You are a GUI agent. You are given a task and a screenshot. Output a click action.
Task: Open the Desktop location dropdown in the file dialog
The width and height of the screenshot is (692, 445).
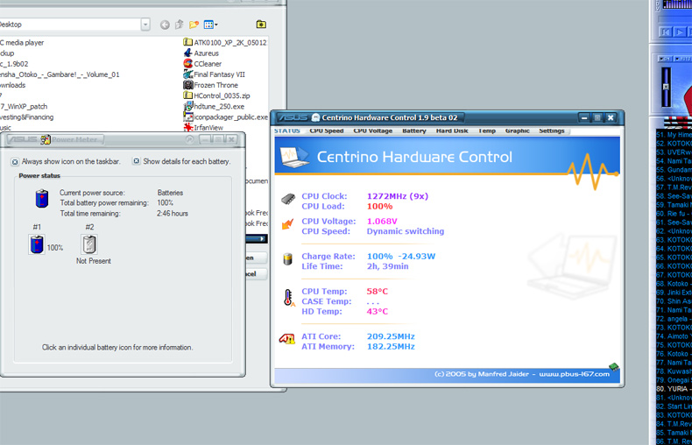coord(145,25)
